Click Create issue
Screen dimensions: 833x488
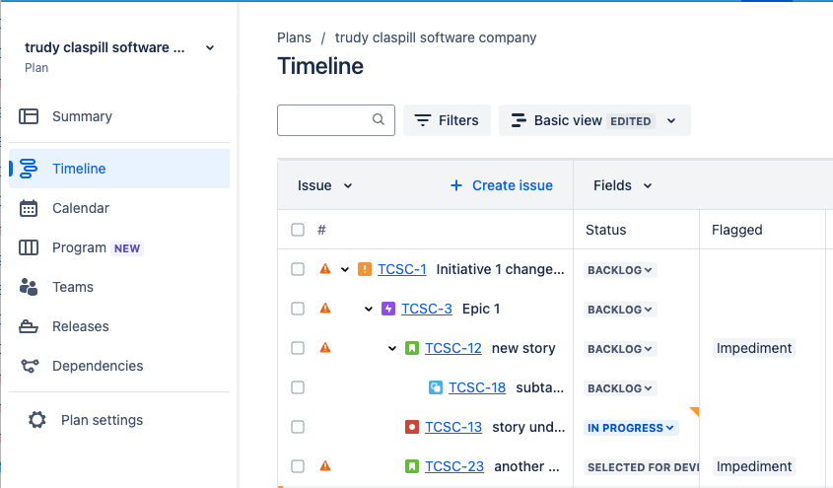502,185
